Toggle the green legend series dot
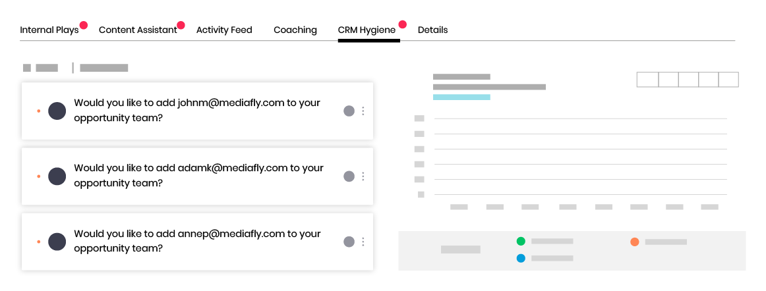Image resolution: width=766 pixels, height=291 pixels. click(521, 241)
